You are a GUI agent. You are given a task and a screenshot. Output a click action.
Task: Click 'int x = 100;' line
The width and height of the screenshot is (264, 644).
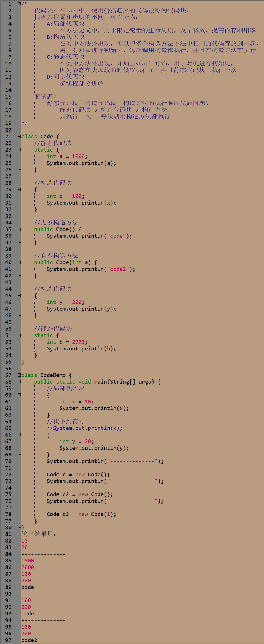(65, 196)
